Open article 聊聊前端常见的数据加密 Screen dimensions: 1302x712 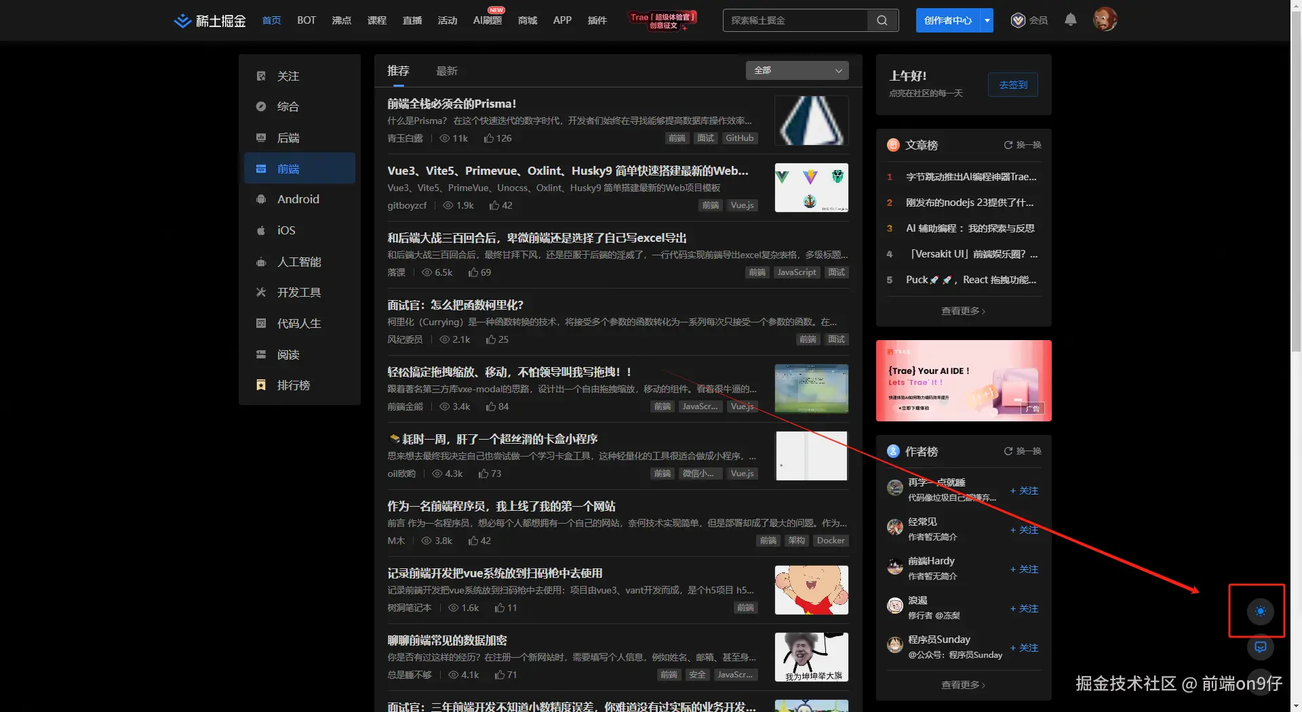point(448,640)
